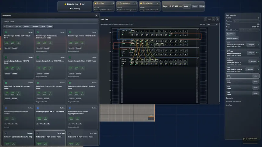The height and width of the screenshot is (147, 262).
Task: Open the System menu in top bar
Action: pyautogui.click(x=195, y=6)
